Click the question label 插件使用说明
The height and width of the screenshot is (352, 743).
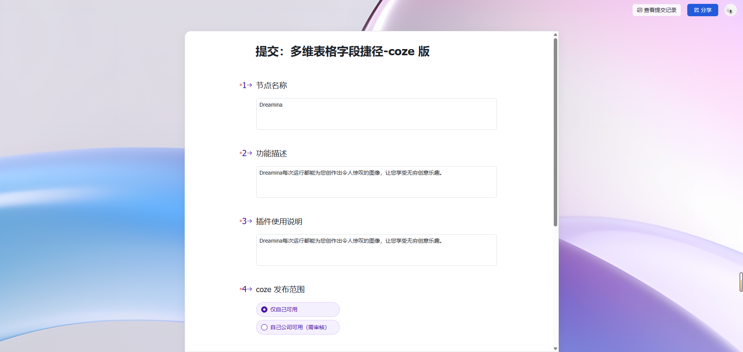coord(279,221)
